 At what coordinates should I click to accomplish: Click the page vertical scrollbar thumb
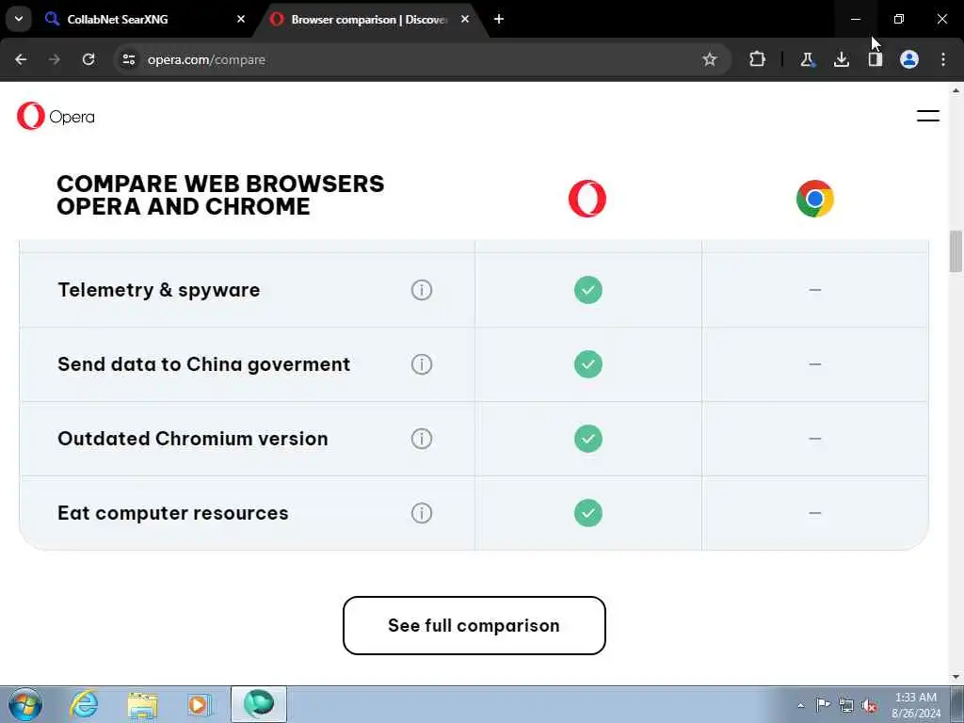pos(956,250)
